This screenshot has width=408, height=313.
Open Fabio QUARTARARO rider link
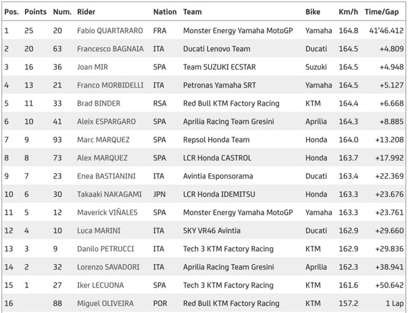tap(110, 31)
